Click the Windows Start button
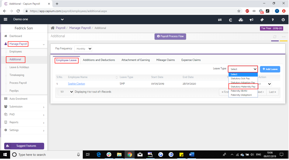Viewport: 289px width, 160px height. [5, 154]
